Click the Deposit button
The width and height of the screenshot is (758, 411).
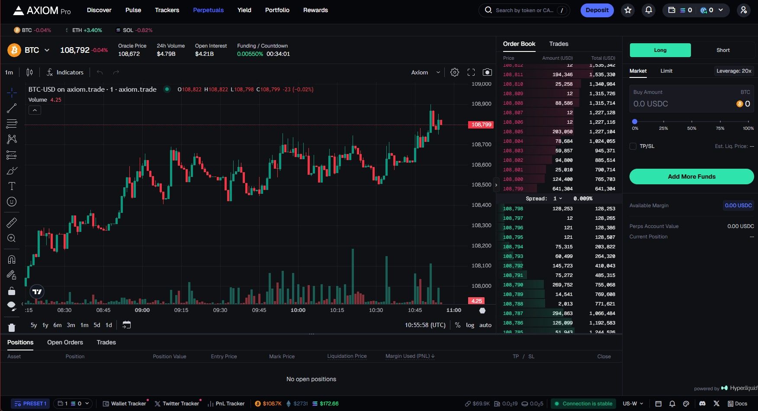[597, 10]
